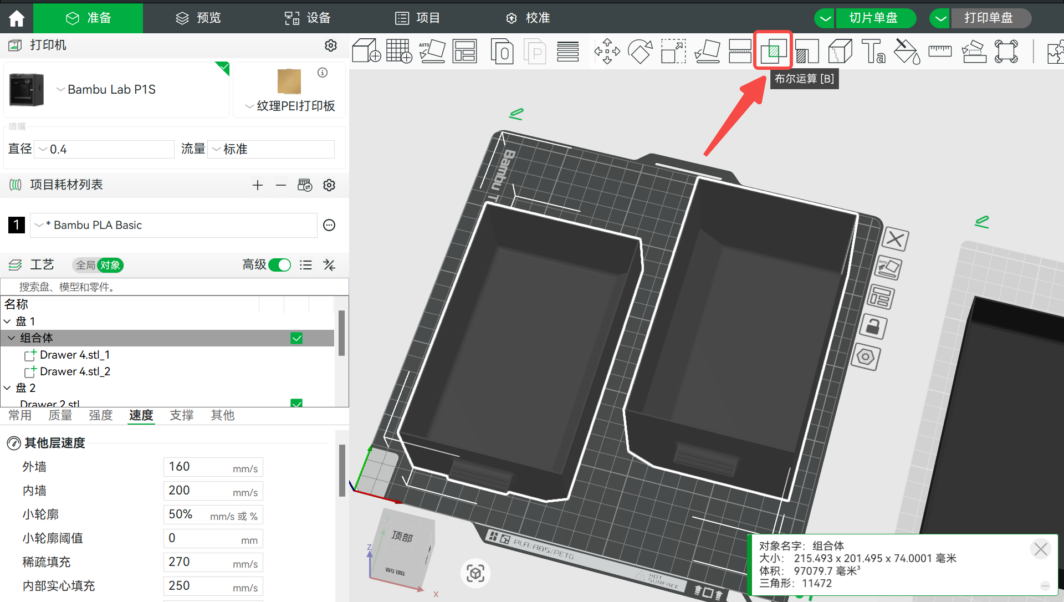Click the Add plate grid icon
1064x602 pixels.
tap(399, 51)
